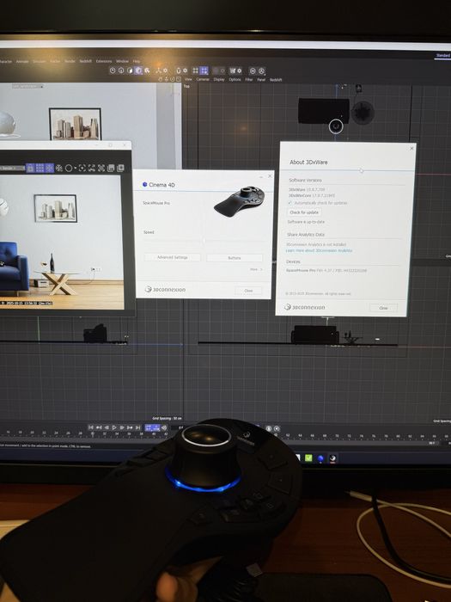The height and width of the screenshot is (602, 451).
Task: Open the viewport Filter menu
Action: tap(249, 80)
